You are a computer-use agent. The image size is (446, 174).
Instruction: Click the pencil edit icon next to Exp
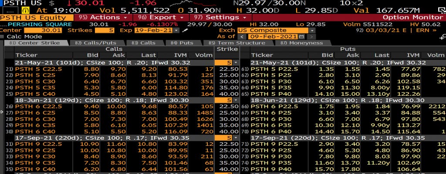[x=185, y=30]
